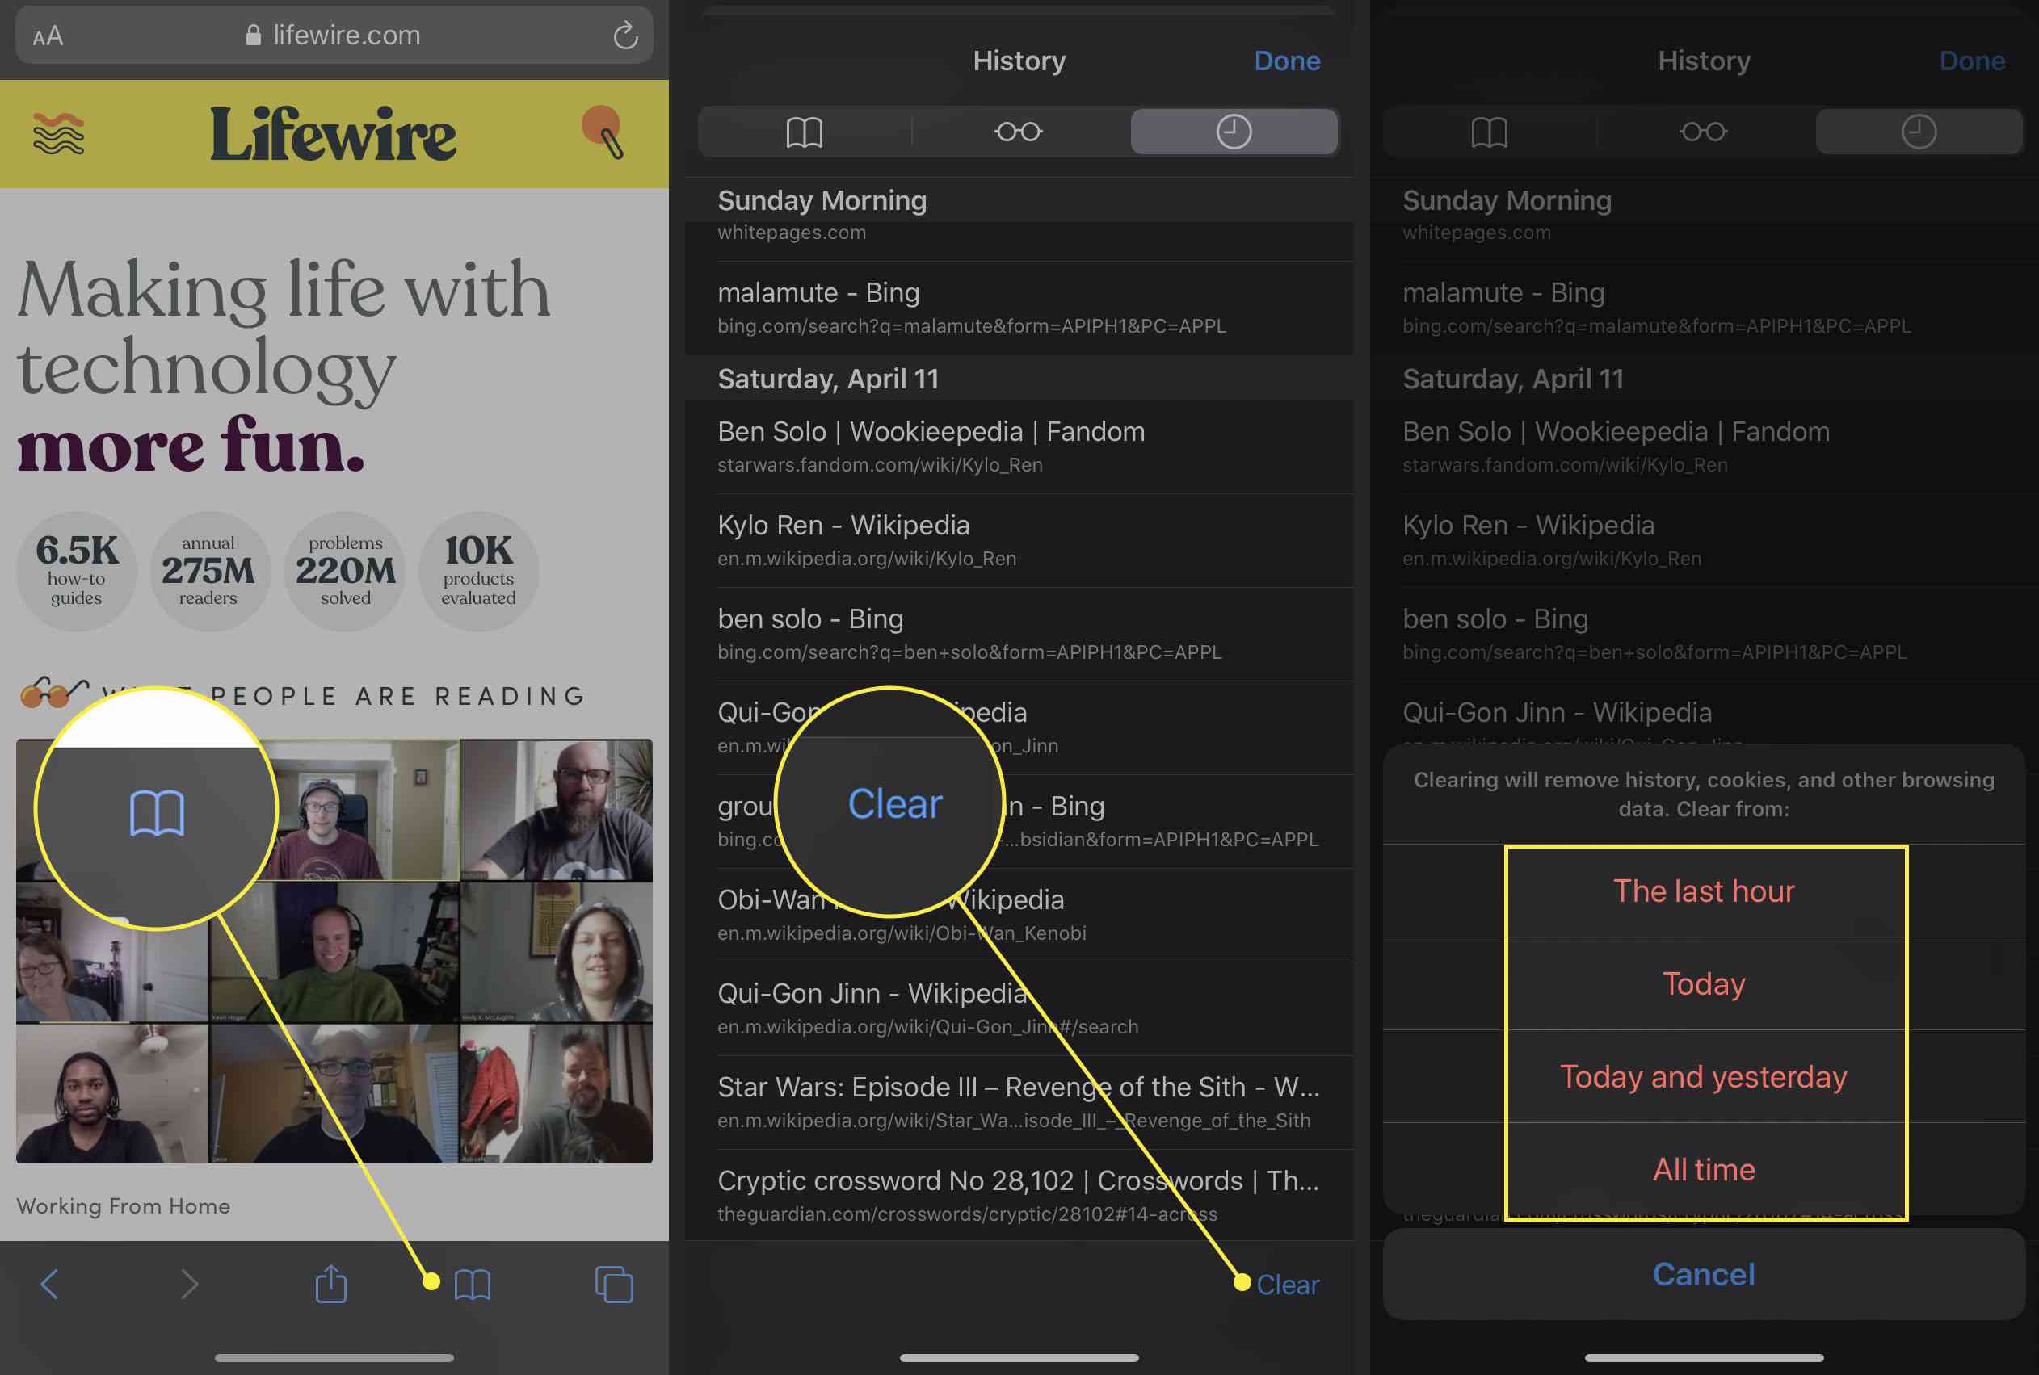Viewport: 2039px width, 1375px height.
Task: Click Bookmarks book tab in right panel
Action: (x=1490, y=132)
